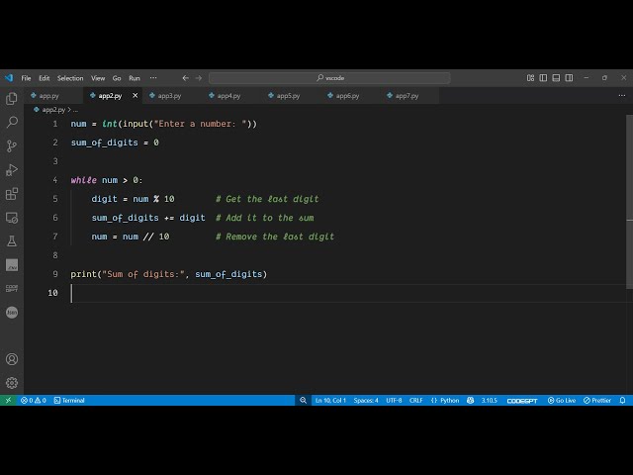Open the CodeGPT sidebar panel
This screenshot has width=633, height=475.
click(x=12, y=288)
